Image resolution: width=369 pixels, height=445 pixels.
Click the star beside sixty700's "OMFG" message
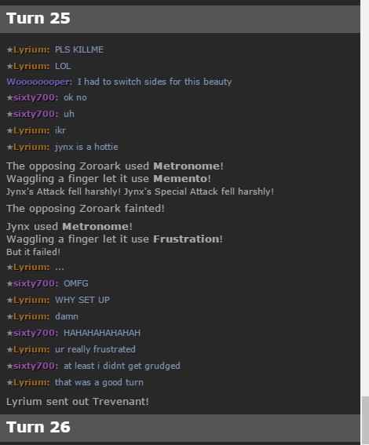pos(9,283)
